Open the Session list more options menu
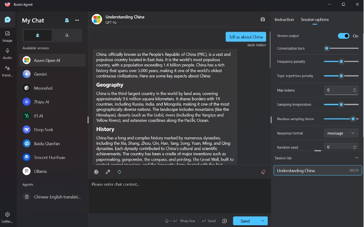 tap(357, 158)
